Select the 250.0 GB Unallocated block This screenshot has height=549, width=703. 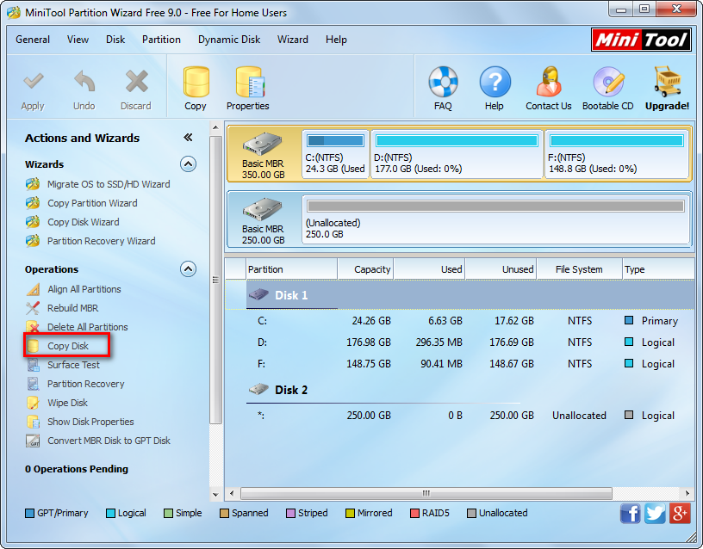pos(495,220)
